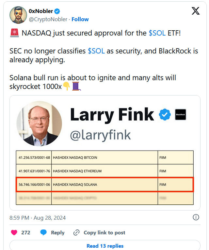Click the blue verified badge beside 0xNobler
209x250 pixels.
(x=57, y=11)
